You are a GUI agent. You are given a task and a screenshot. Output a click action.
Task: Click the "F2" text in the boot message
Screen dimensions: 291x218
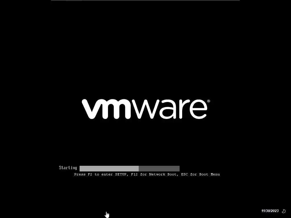pos(90,174)
